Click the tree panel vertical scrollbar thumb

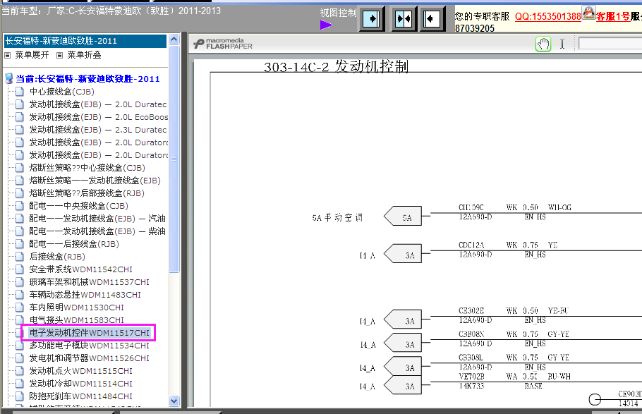point(174,159)
